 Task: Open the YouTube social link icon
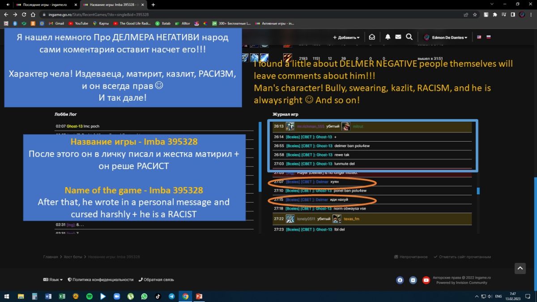(x=426, y=280)
